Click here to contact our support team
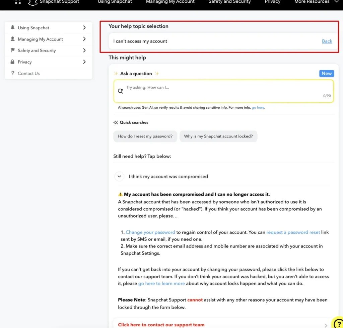The height and width of the screenshot is (328, 343). click(x=161, y=325)
